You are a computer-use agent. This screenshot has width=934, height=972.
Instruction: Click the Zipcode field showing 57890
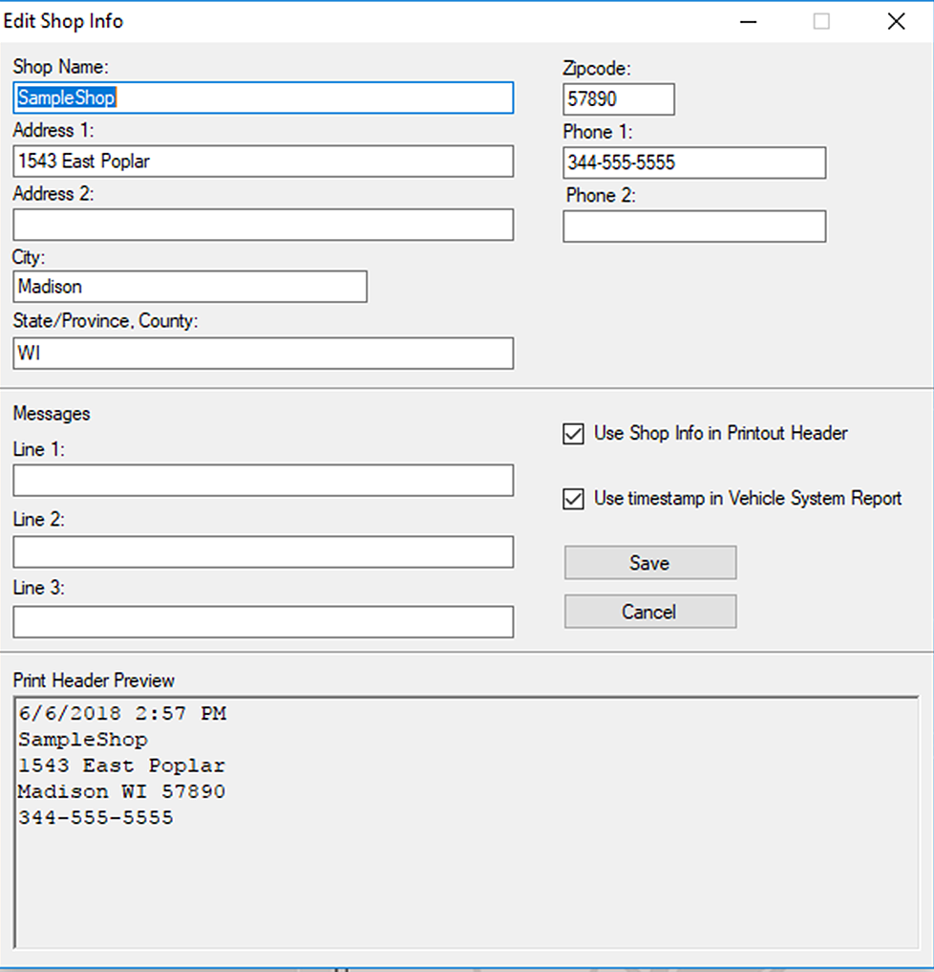point(618,98)
